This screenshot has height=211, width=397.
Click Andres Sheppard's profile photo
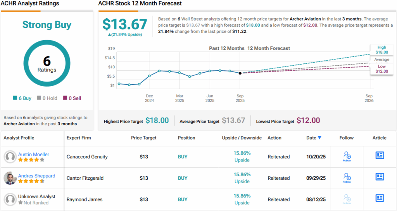tap(10, 178)
